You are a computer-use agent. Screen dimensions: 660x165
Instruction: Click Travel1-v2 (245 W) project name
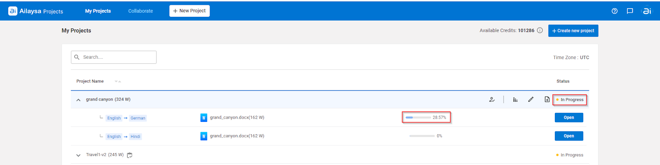tap(105, 155)
